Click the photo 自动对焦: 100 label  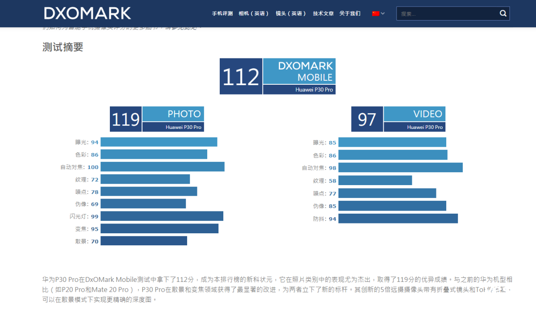point(80,167)
